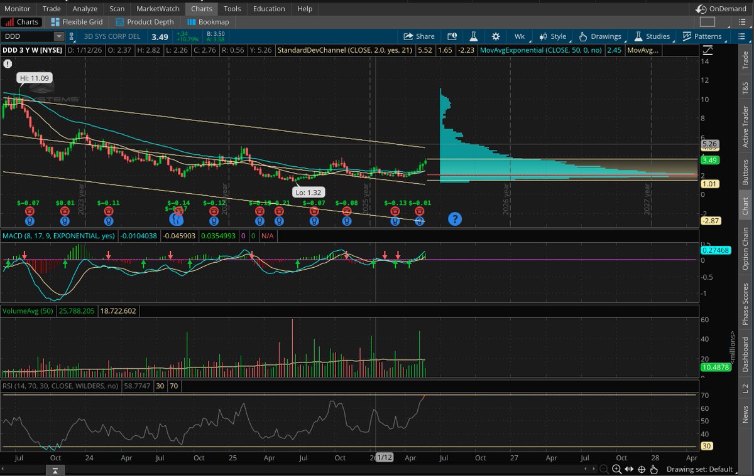This screenshot has height=476, width=754.
Task: Click the blue question mark marker
Action: [455, 219]
